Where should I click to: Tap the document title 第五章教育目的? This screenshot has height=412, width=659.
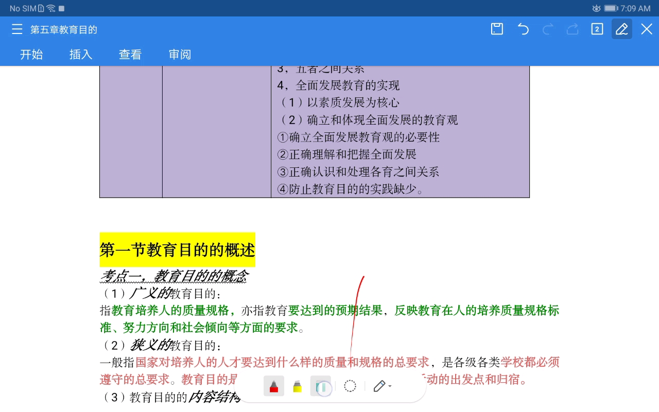pyautogui.click(x=64, y=30)
